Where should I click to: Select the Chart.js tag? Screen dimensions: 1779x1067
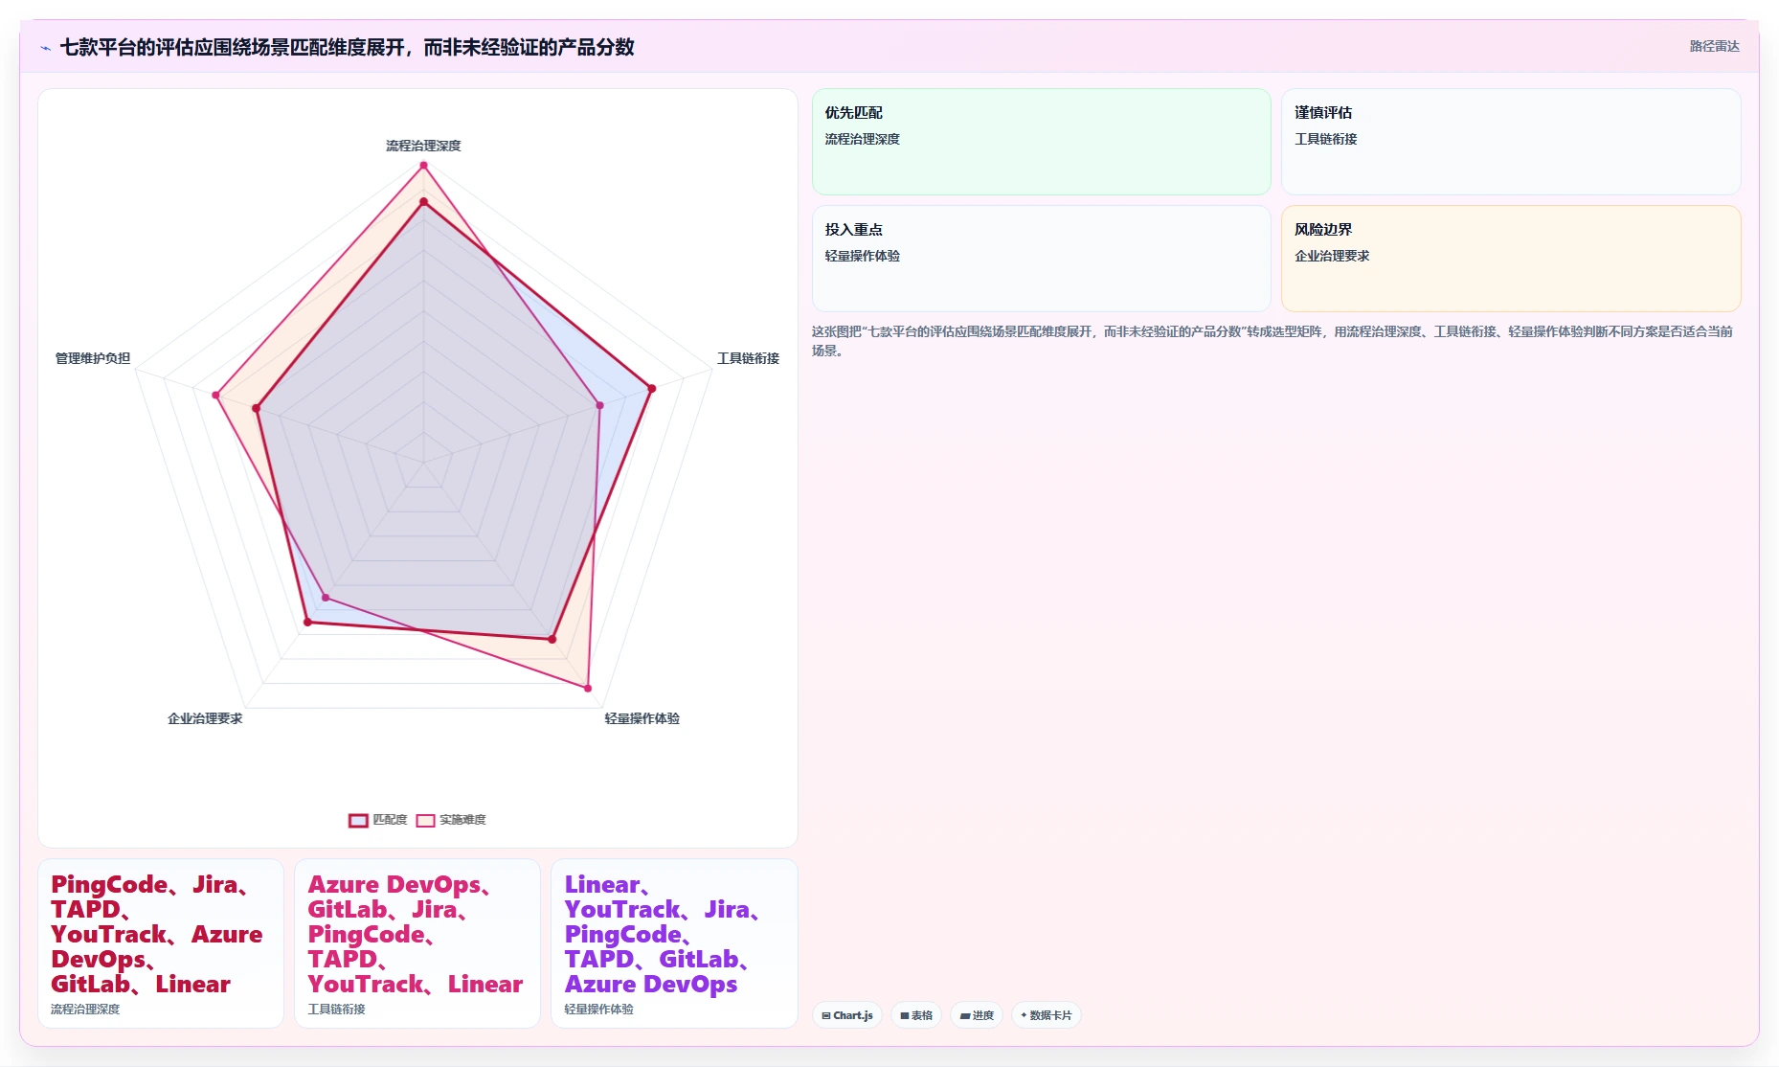pos(847,1015)
